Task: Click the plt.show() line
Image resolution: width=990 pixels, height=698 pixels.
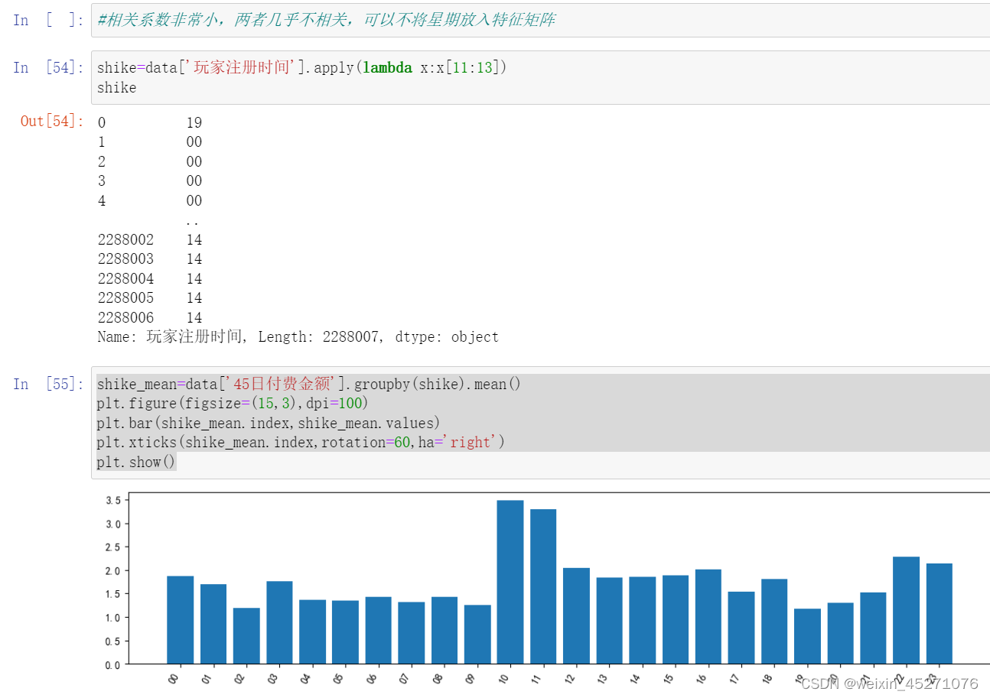Action: [136, 462]
